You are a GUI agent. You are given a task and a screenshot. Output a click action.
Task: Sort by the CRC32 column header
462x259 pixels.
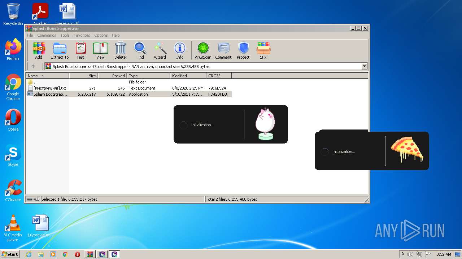tap(219, 76)
